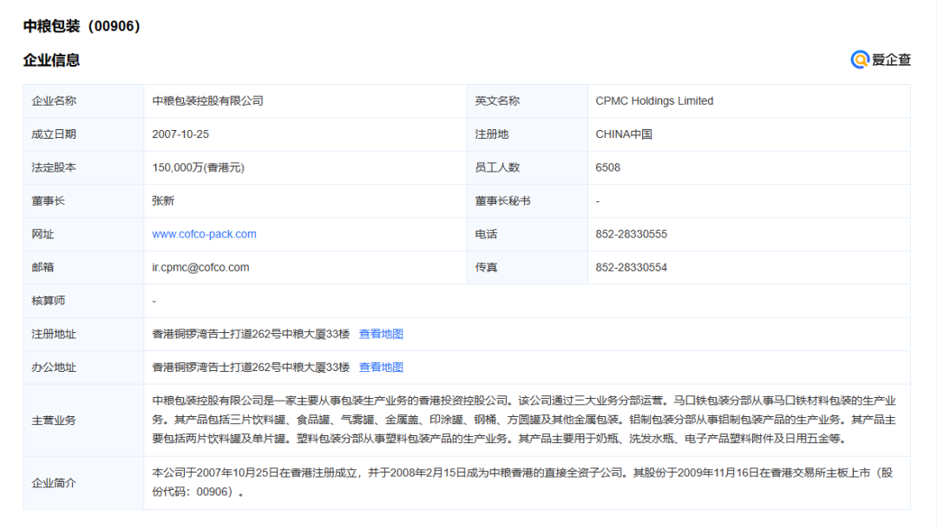This screenshot has width=937, height=528.
Task: Select the email ir.cpmc@cofco.com
Action: [x=200, y=268]
